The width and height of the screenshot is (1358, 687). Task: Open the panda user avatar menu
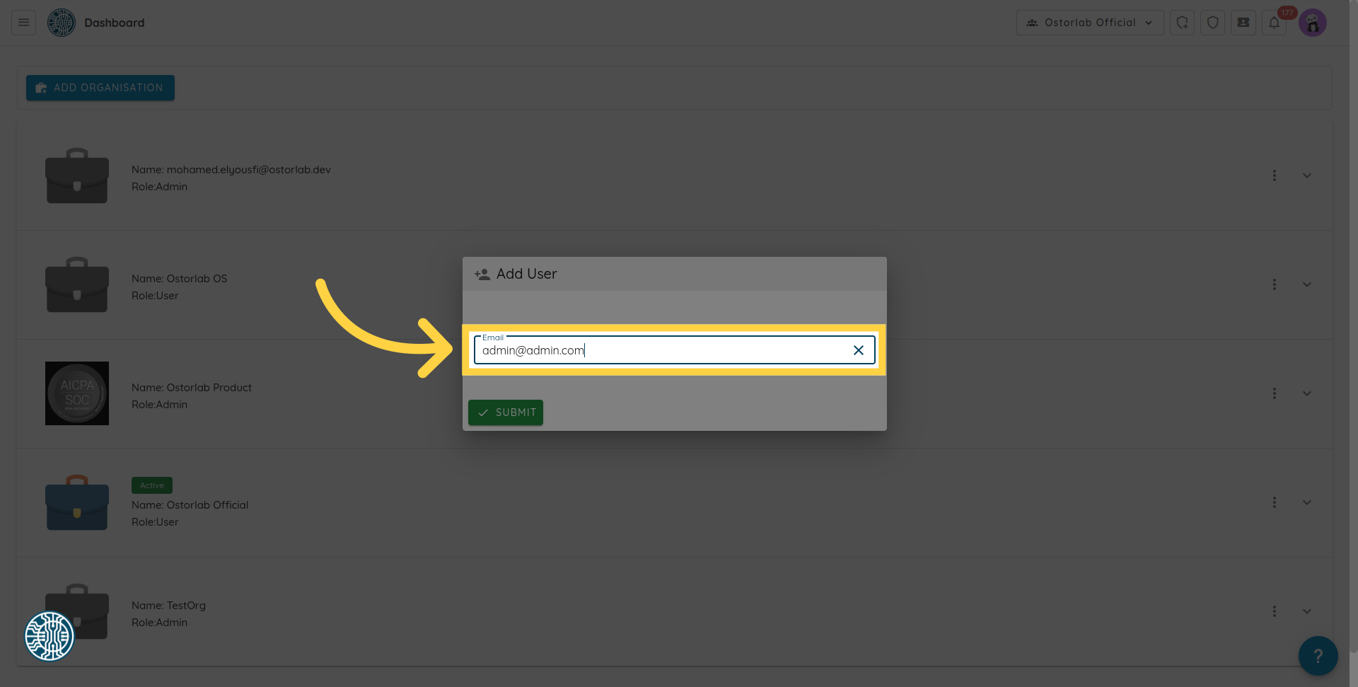point(1312,23)
